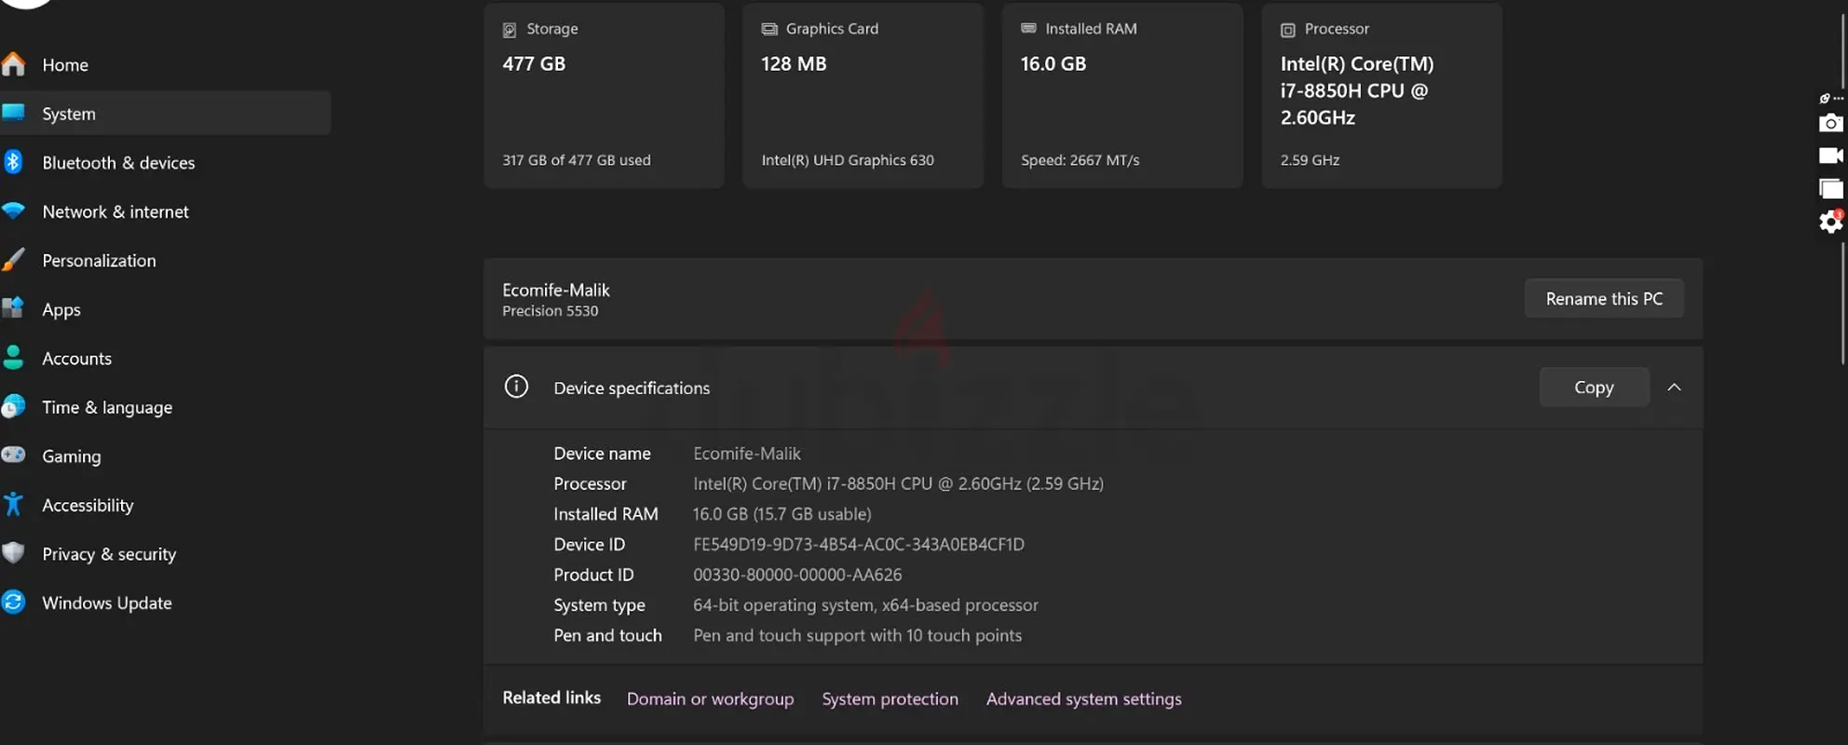Click the Processor card icon

pos(1288,30)
